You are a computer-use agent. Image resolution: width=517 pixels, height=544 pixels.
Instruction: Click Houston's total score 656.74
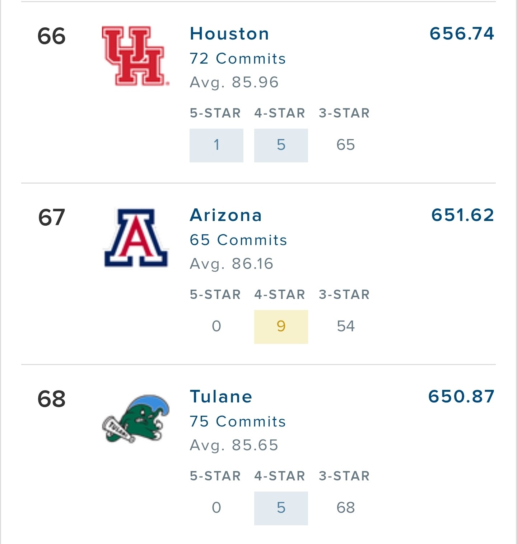tap(462, 34)
